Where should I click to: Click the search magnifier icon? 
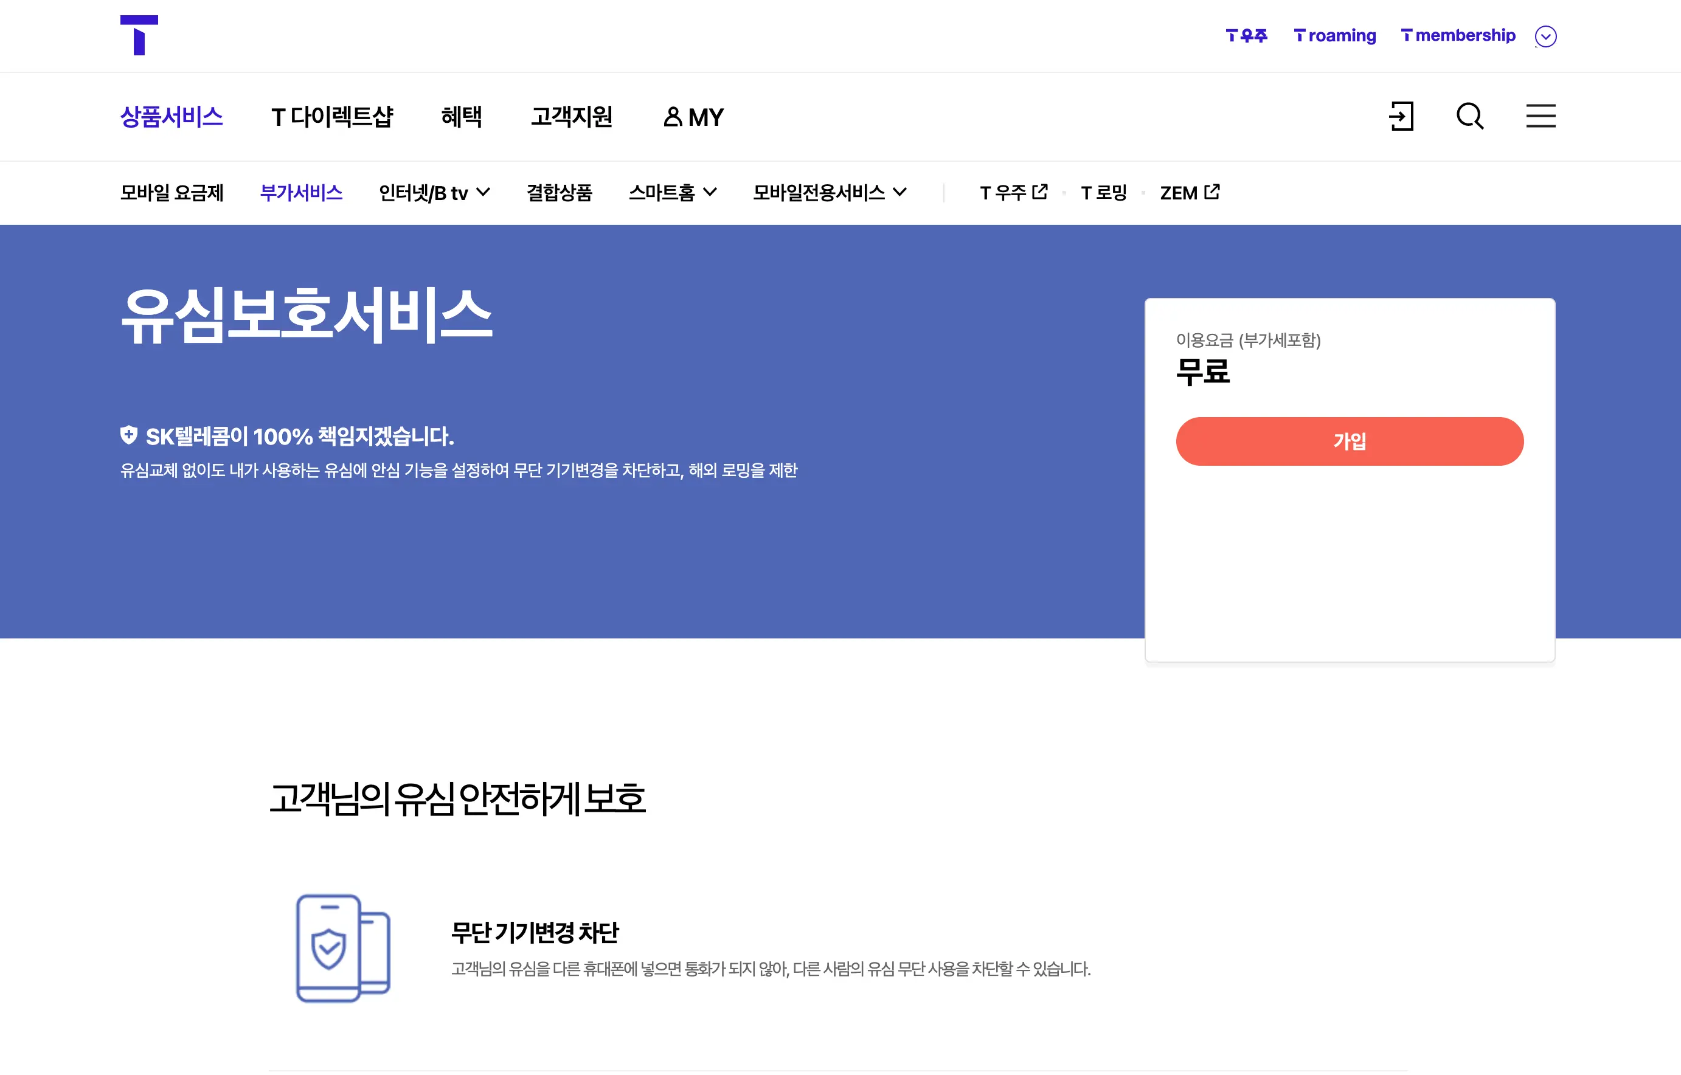[1469, 116]
